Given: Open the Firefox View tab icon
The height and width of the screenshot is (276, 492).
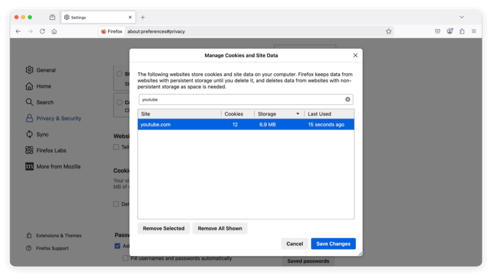Looking at the screenshot, I should pyautogui.click(x=53, y=17).
